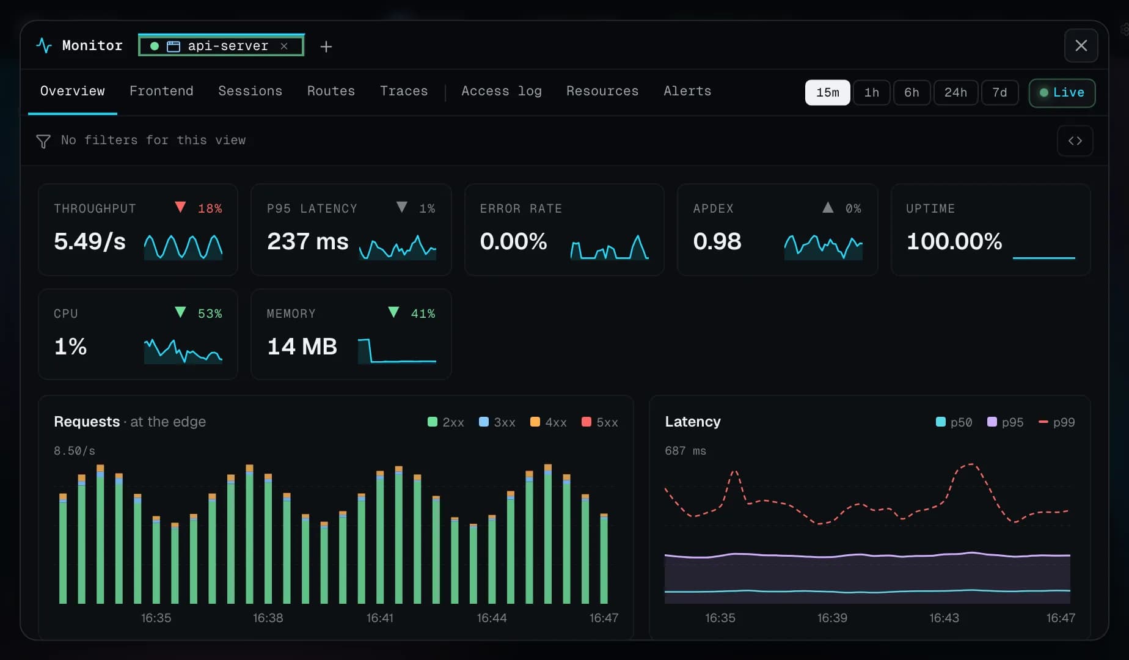Select the 15m time range
The image size is (1129, 660).
click(x=827, y=93)
